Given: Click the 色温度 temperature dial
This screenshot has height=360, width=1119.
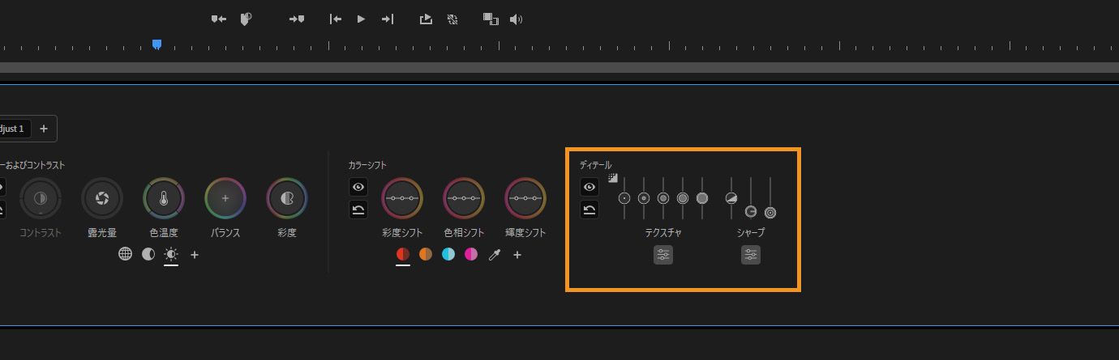Looking at the screenshot, I should click(x=164, y=198).
